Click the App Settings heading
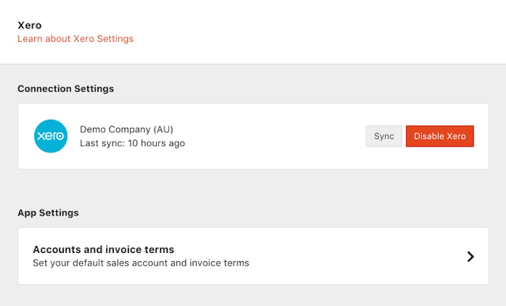 pyautogui.click(x=48, y=212)
